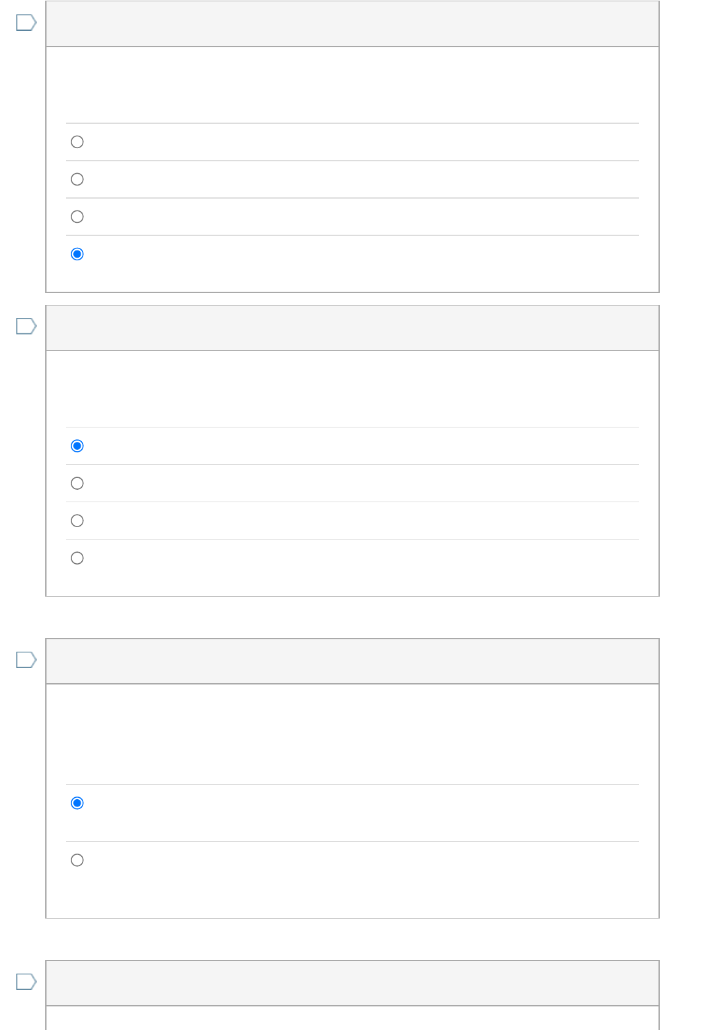The width and height of the screenshot is (705, 1030).
Task: Click the selected first option in second question
Action: coord(77,446)
